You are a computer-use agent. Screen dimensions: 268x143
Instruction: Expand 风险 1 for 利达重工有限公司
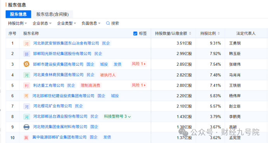(139, 85)
